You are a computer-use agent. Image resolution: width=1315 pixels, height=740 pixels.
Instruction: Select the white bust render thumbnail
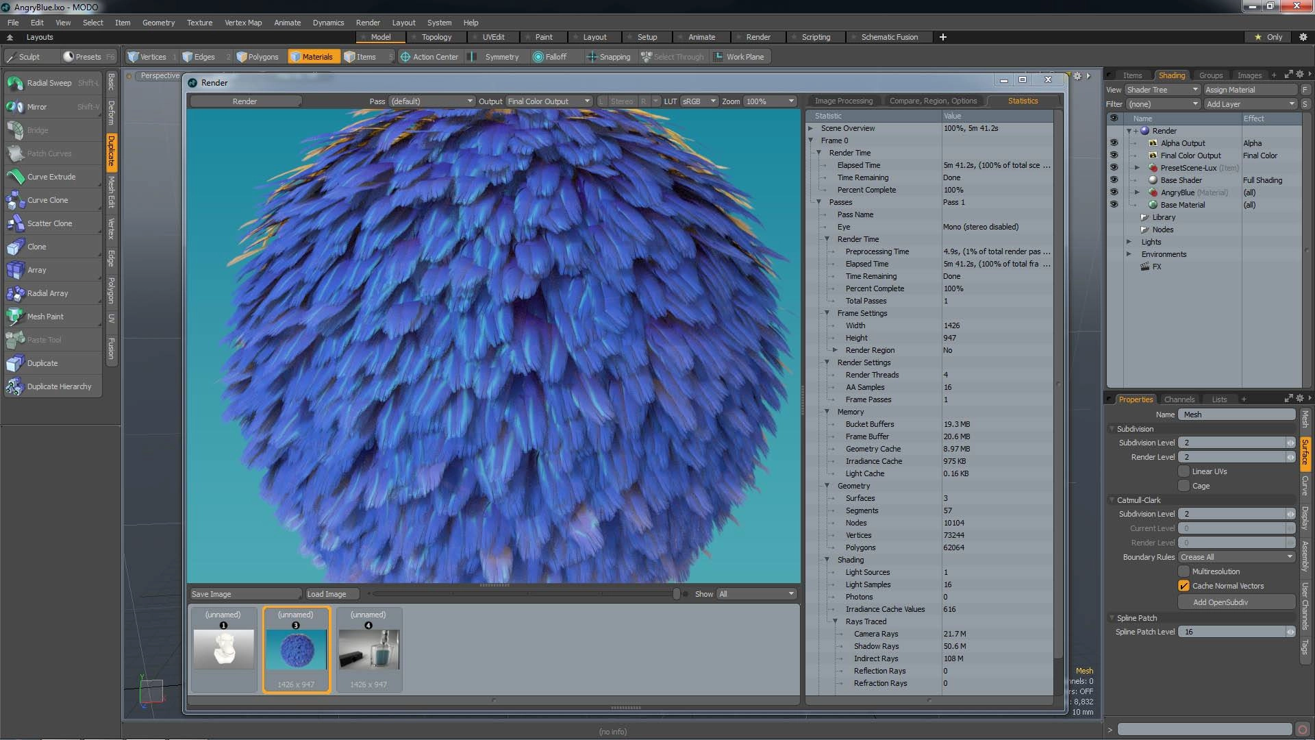(x=224, y=649)
